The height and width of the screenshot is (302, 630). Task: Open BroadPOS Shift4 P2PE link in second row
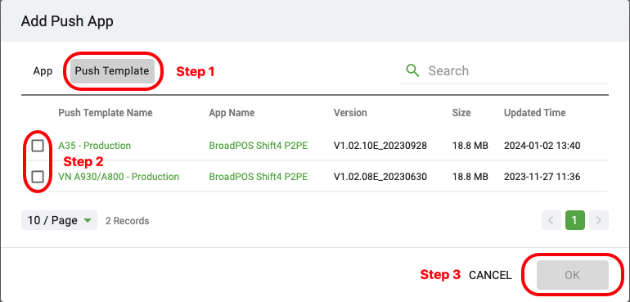pyautogui.click(x=259, y=177)
